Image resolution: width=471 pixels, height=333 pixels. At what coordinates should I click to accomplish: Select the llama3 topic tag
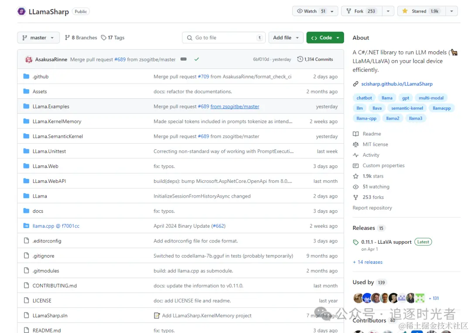[416, 118]
